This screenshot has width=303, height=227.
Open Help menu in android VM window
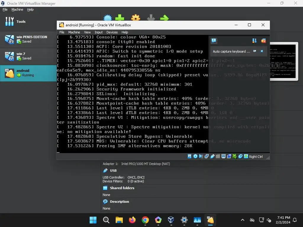[x=125, y=32]
